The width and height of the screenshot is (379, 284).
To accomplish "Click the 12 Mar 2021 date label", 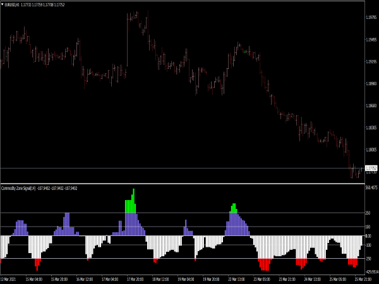I will click(x=8, y=279).
